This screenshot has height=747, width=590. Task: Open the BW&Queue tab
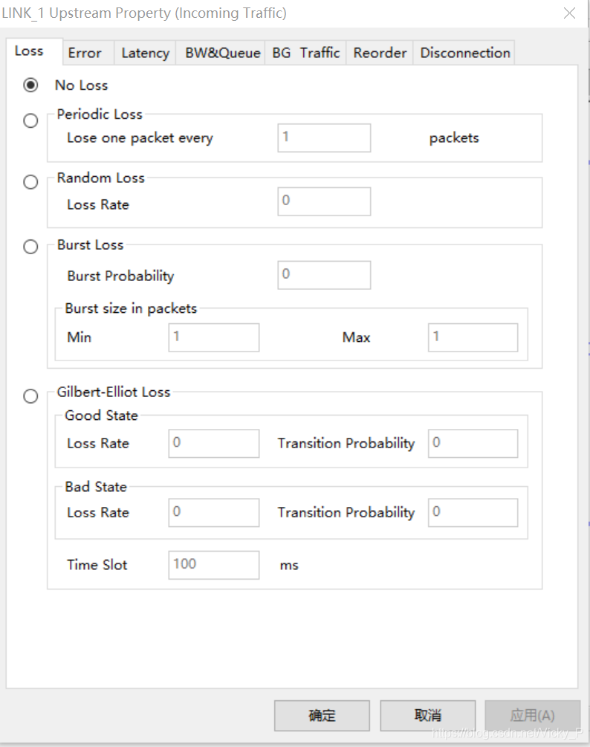[x=222, y=53]
